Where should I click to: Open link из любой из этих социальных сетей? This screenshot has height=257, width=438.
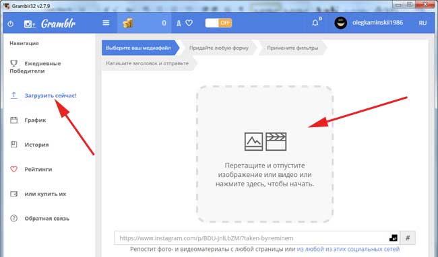pyautogui.click(x=348, y=249)
